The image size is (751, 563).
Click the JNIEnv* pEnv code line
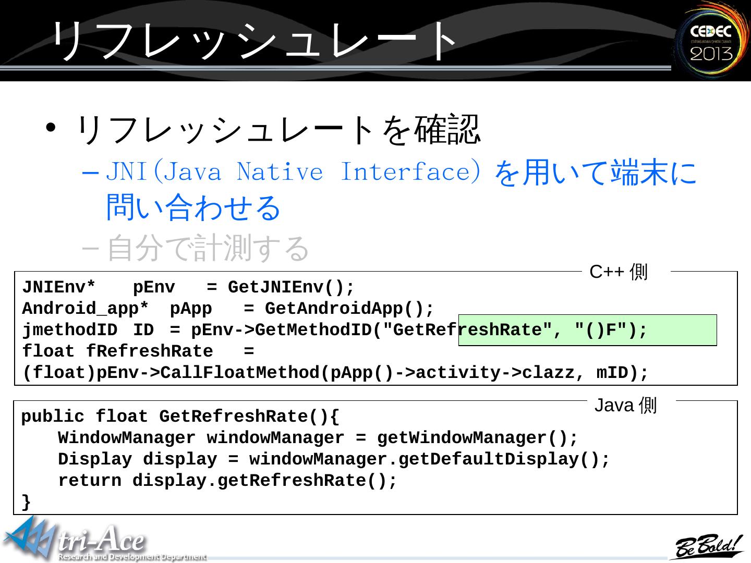coord(188,287)
